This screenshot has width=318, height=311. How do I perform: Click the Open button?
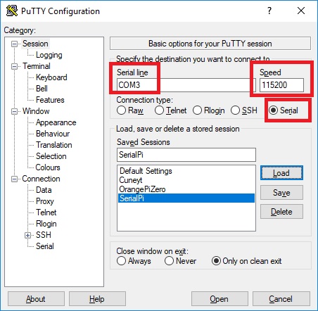(x=220, y=299)
